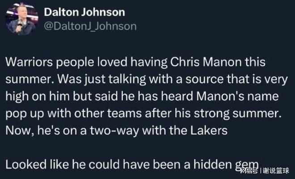Click the name Chris Manon in first line
This screenshot has width=295, height=179.
pyautogui.click(x=206, y=62)
